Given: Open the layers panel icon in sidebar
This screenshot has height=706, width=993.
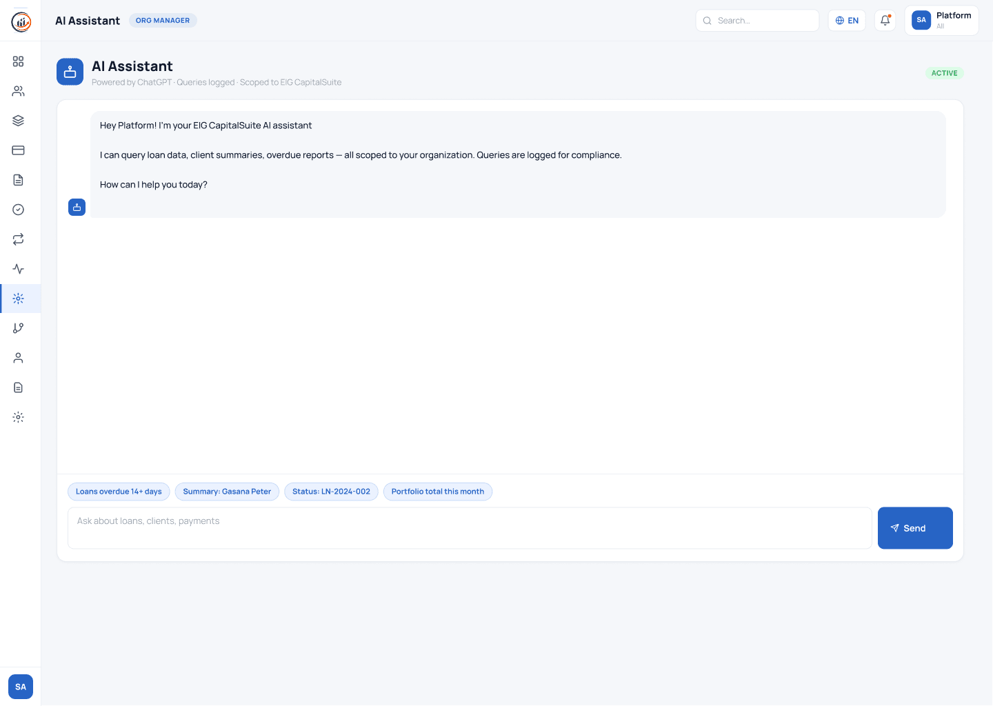Looking at the screenshot, I should click(18, 120).
